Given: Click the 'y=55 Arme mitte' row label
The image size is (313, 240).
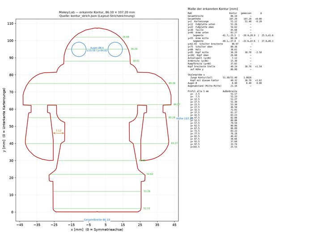Looking at the screenshot, I should [x=198, y=38].
